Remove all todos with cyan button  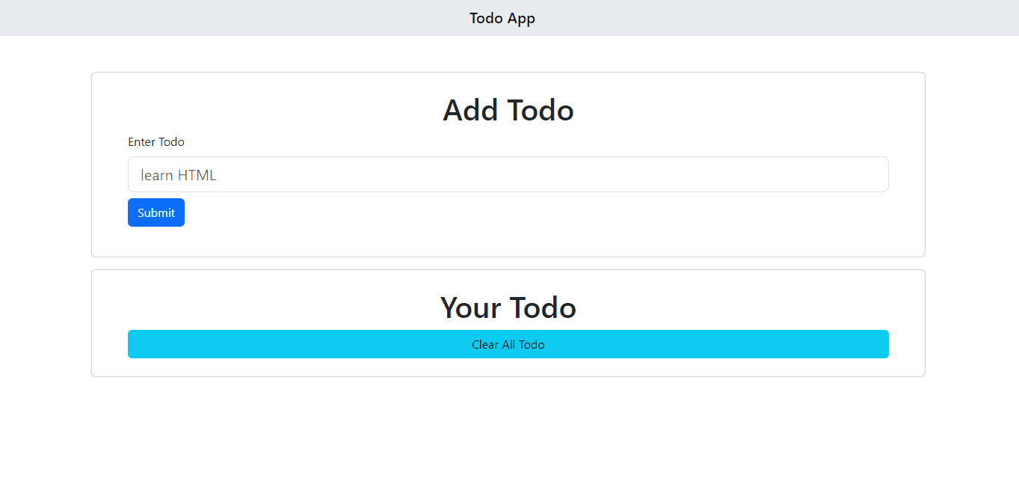click(x=508, y=344)
